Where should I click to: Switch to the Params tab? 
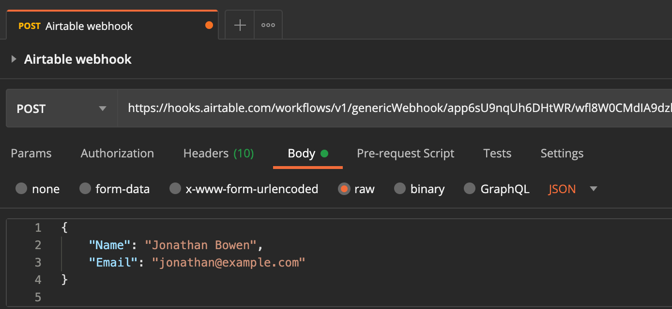point(31,154)
